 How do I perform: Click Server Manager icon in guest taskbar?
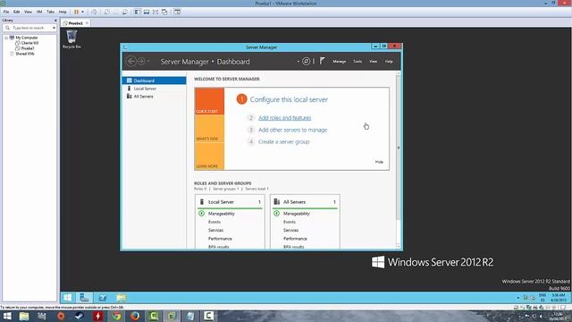(84, 298)
